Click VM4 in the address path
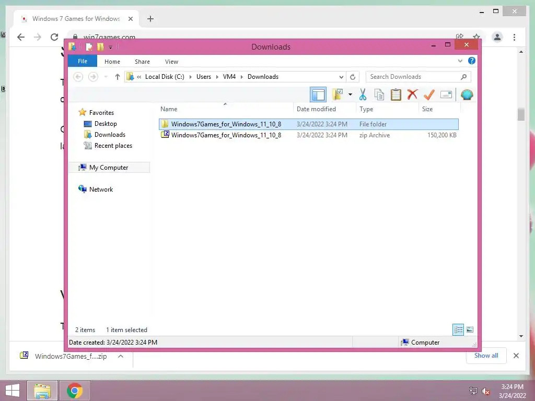 tap(229, 77)
